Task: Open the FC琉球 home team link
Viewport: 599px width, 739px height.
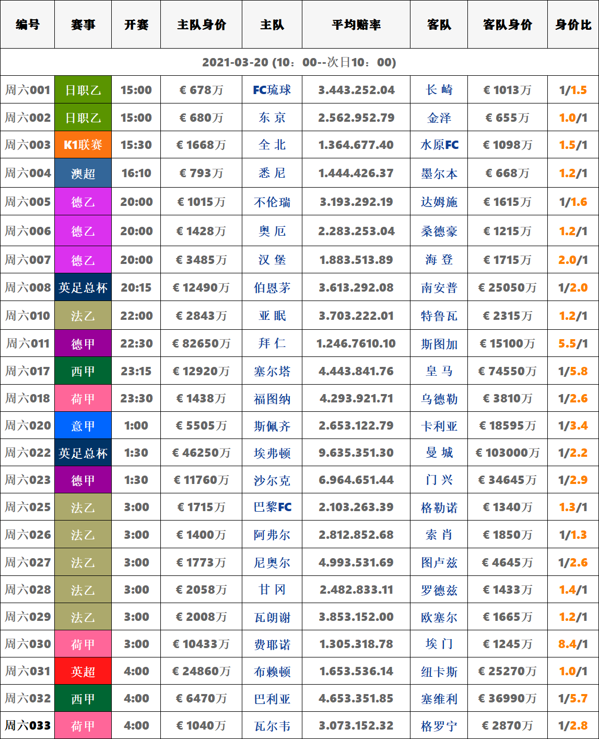Action: [272, 90]
